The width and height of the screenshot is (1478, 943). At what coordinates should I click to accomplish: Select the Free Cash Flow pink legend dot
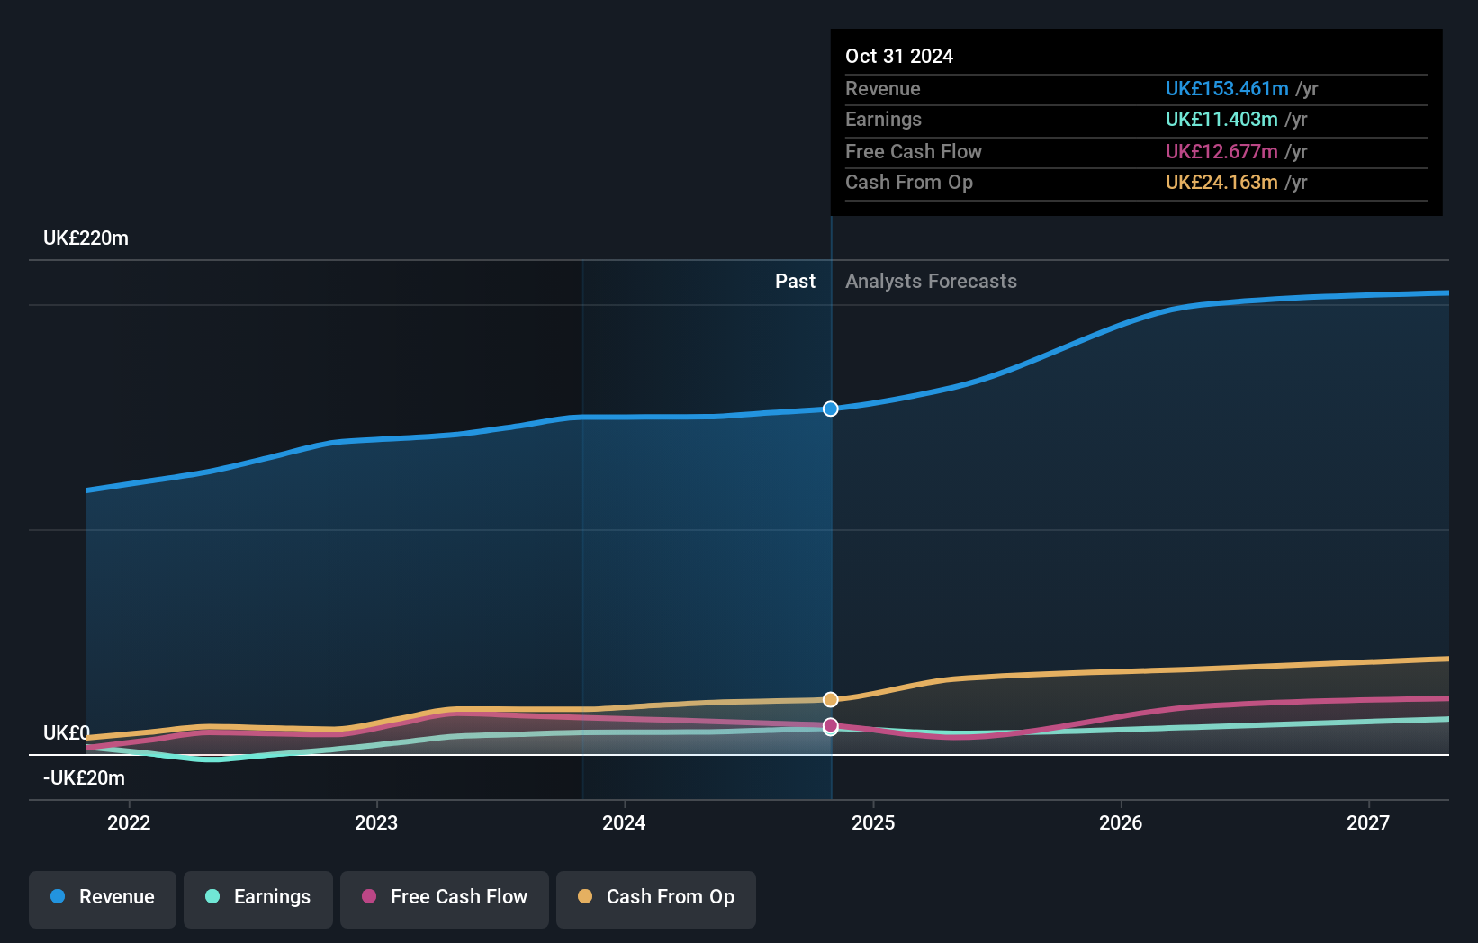pos(371,897)
